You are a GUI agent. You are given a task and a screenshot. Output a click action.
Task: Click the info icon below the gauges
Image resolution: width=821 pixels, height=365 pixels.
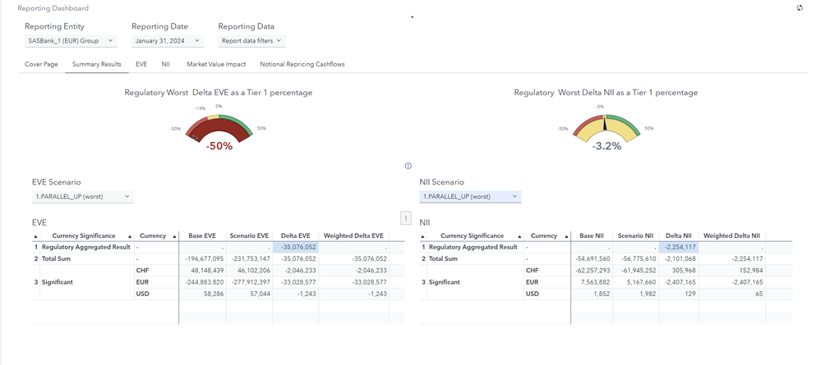408,166
